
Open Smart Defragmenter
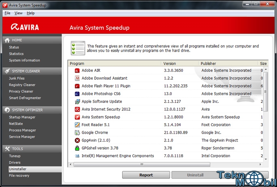(25, 98)
